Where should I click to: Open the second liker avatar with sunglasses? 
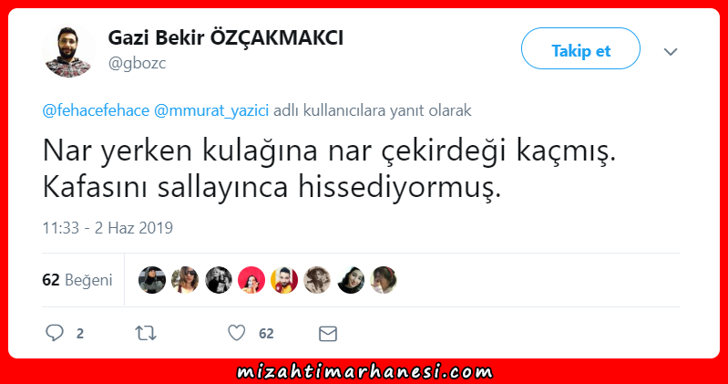pos(185,280)
